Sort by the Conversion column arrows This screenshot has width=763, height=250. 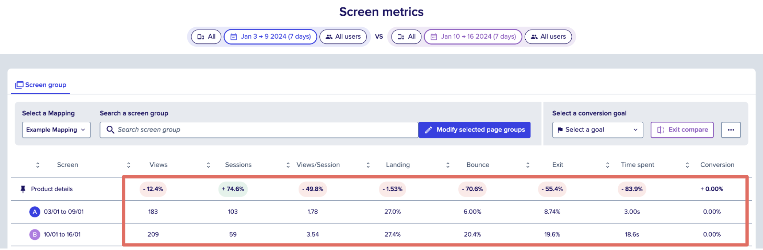pos(688,165)
